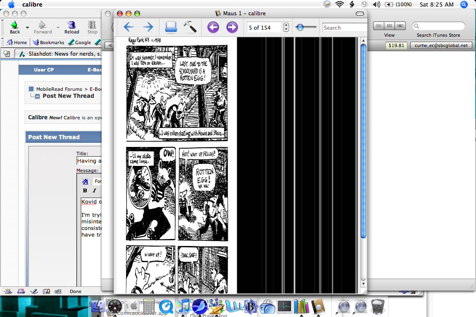476x317 pixels.
Task: Click the page number field showing 5 of 154
Action: (265, 28)
